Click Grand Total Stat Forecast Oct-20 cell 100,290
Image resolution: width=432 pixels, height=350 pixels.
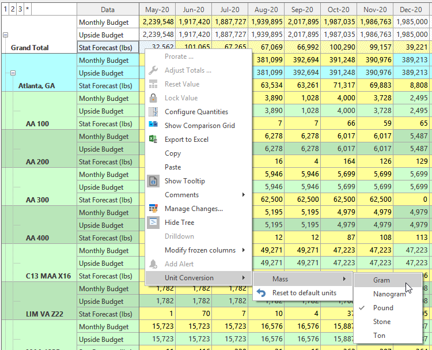click(339, 47)
